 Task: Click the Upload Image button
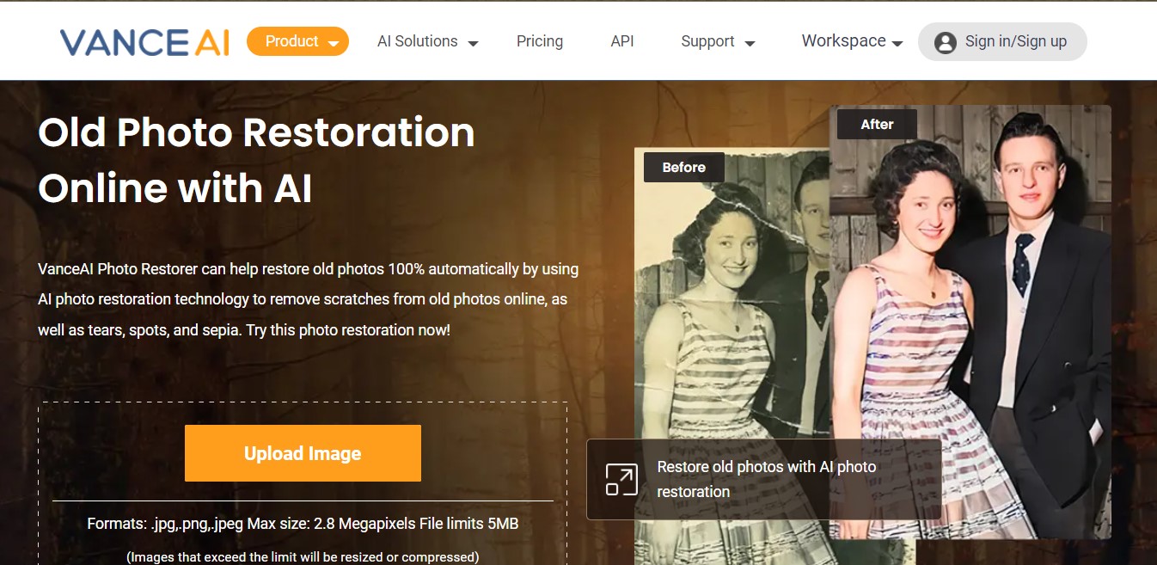pyautogui.click(x=302, y=453)
